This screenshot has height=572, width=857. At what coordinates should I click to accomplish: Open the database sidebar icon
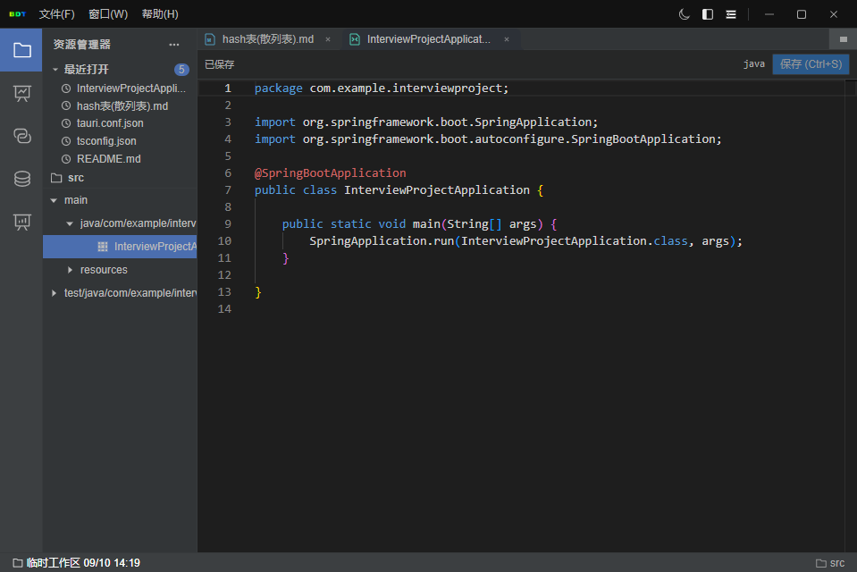(21, 179)
